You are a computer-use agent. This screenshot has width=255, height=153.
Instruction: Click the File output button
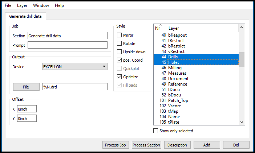pyautogui.click(x=26, y=87)
